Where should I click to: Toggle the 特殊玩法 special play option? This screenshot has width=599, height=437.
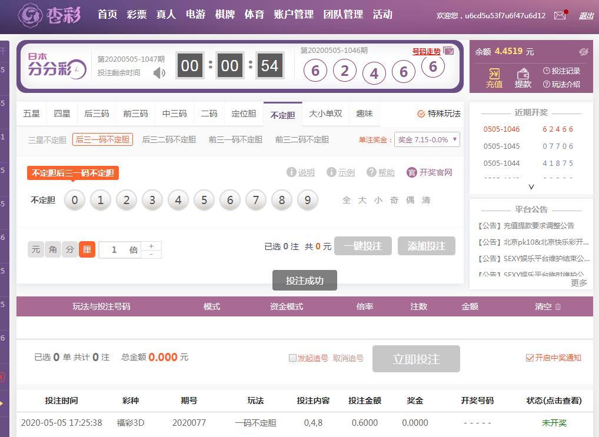[x=439, y=114]
